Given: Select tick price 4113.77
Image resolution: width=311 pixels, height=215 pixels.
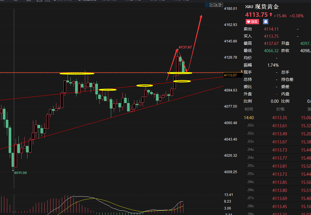Looking at the screenshot, I should pos(280,158).
